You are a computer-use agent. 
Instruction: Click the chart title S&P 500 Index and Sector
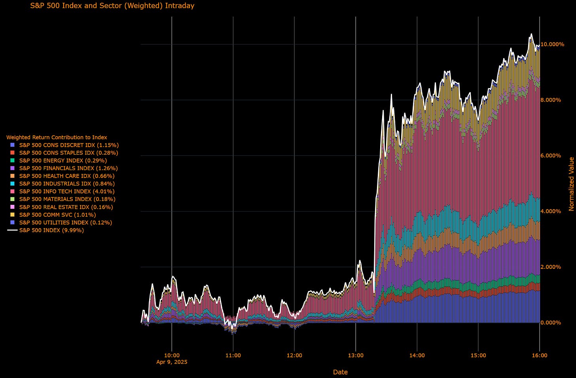click(x=112, y=6)
